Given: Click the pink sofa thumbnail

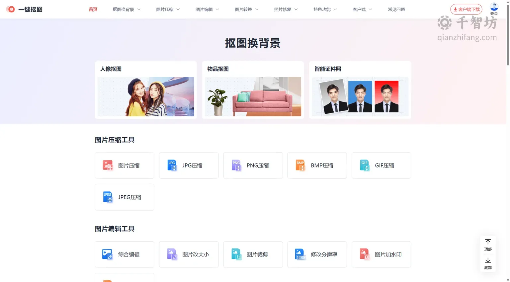Looking at the screenshot, I should tap(253, 96).
